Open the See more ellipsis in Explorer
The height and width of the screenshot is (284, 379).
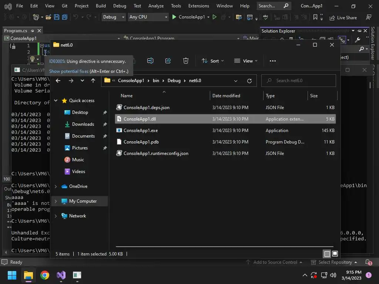click(273, 61)
